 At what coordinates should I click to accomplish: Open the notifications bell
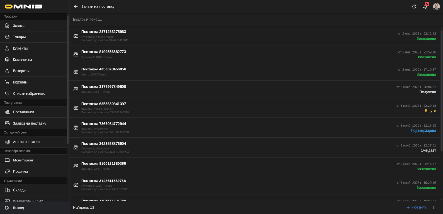coord(425,6)
